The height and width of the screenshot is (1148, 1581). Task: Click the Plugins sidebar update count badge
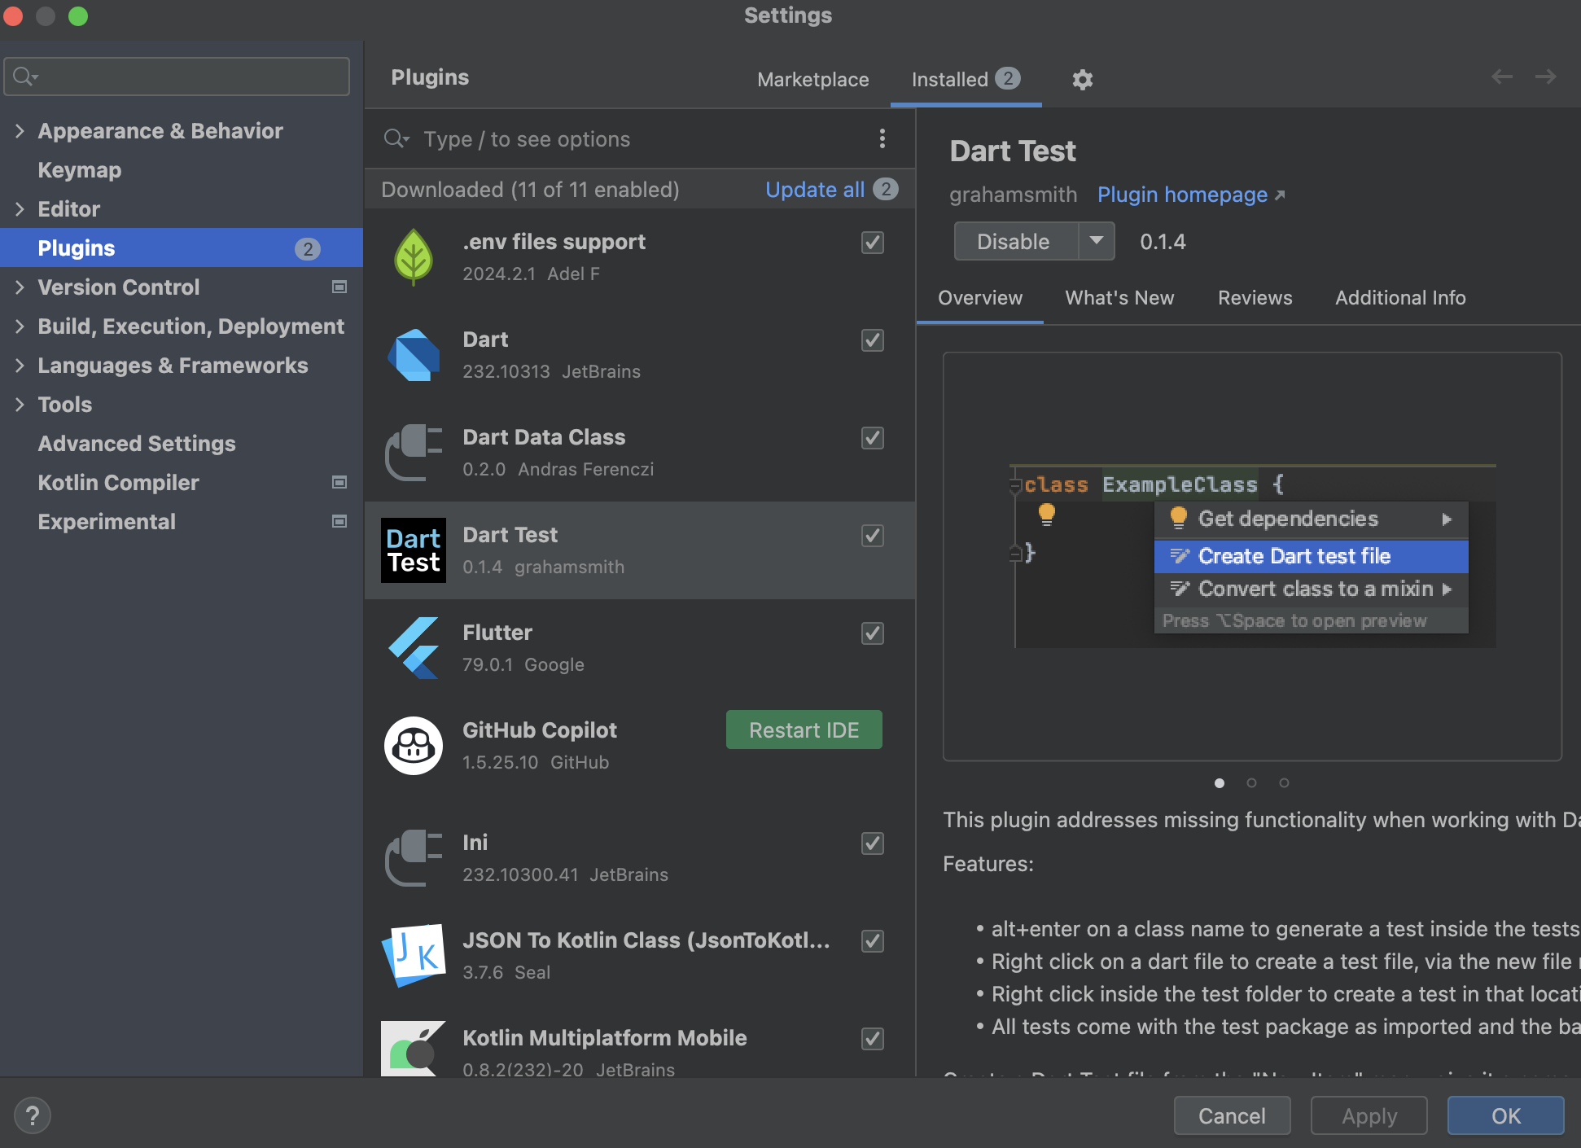pyautogui.click(x=307, y=249)
